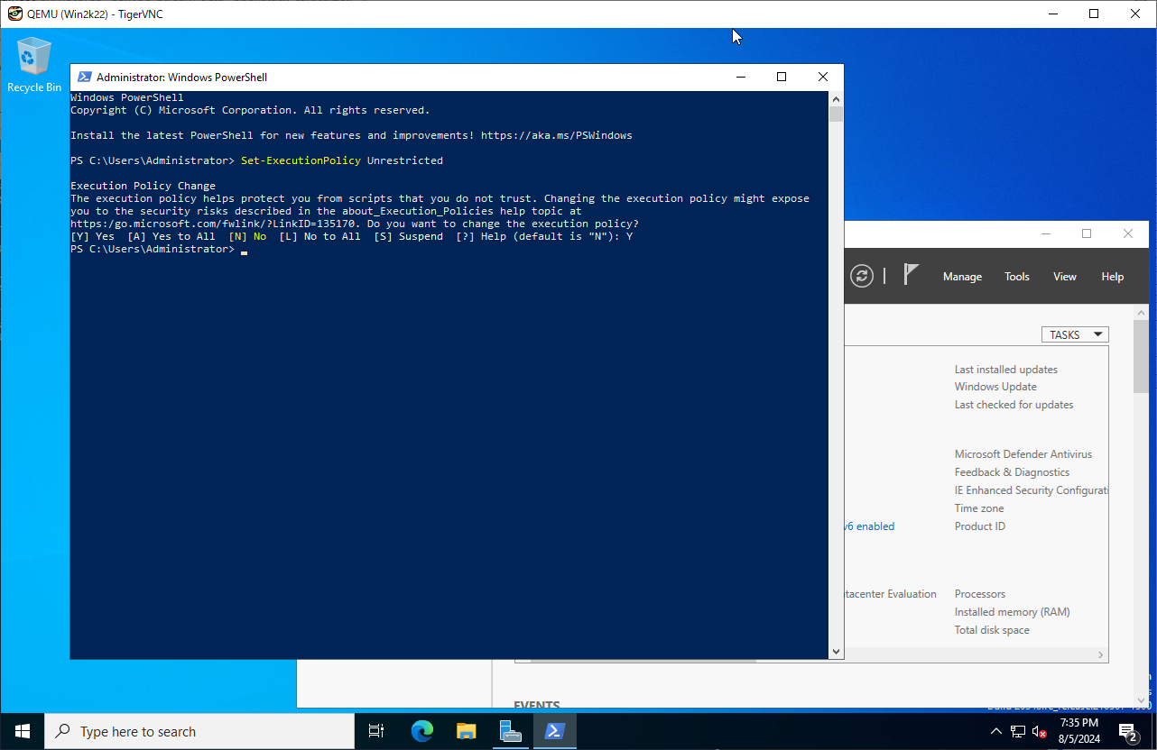
Task: Open the network status tray icon
Action: coord(1018,731)
